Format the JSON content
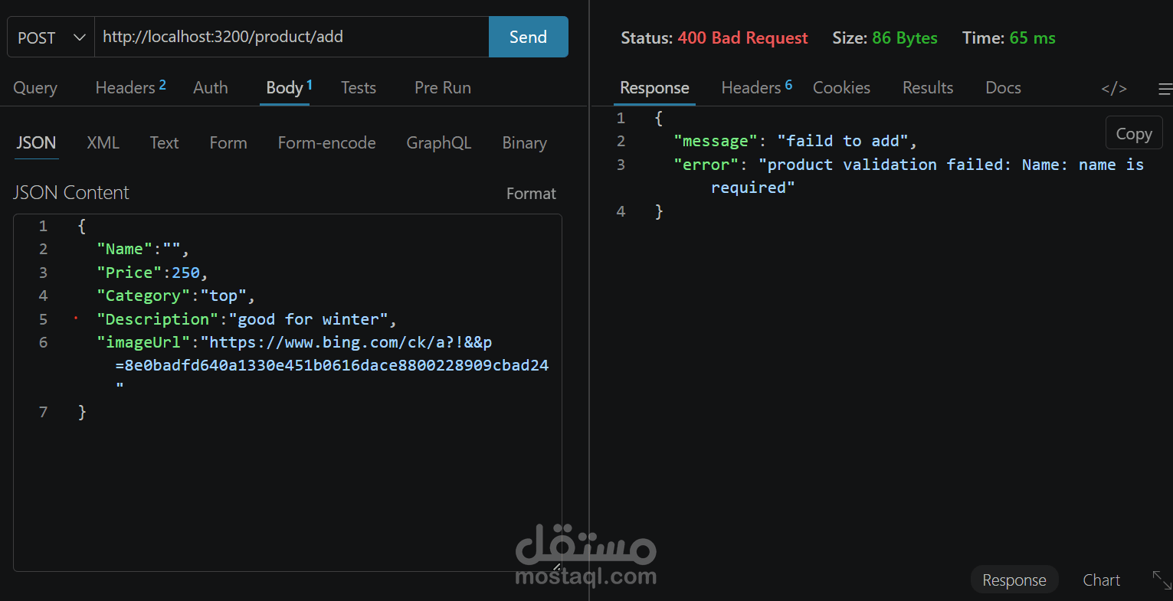 tap(531, 194)
